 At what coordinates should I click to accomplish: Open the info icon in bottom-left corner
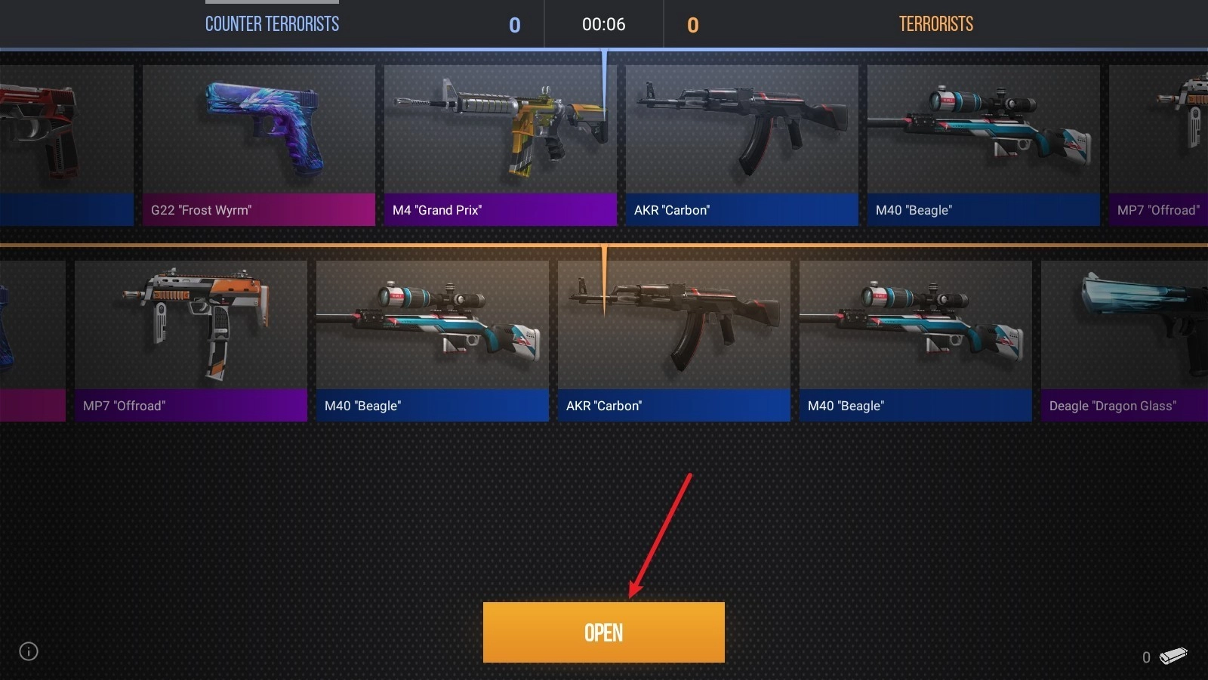[x=29, y=651]
